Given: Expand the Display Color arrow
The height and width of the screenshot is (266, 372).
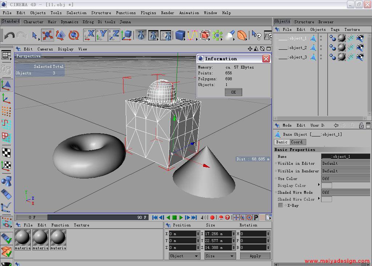Looking at the screenshot, I should (x=319, y=185).
